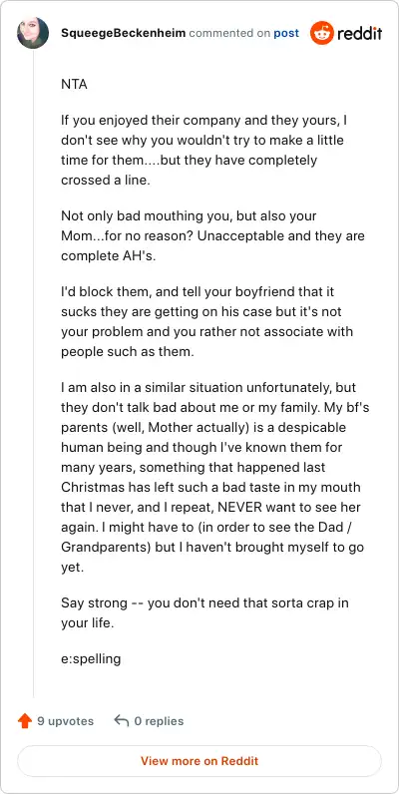Image resolution: width=399 pixels, height=794 pixels.
Task: Click the gray "commented on" text
Action: pos(229,34)
